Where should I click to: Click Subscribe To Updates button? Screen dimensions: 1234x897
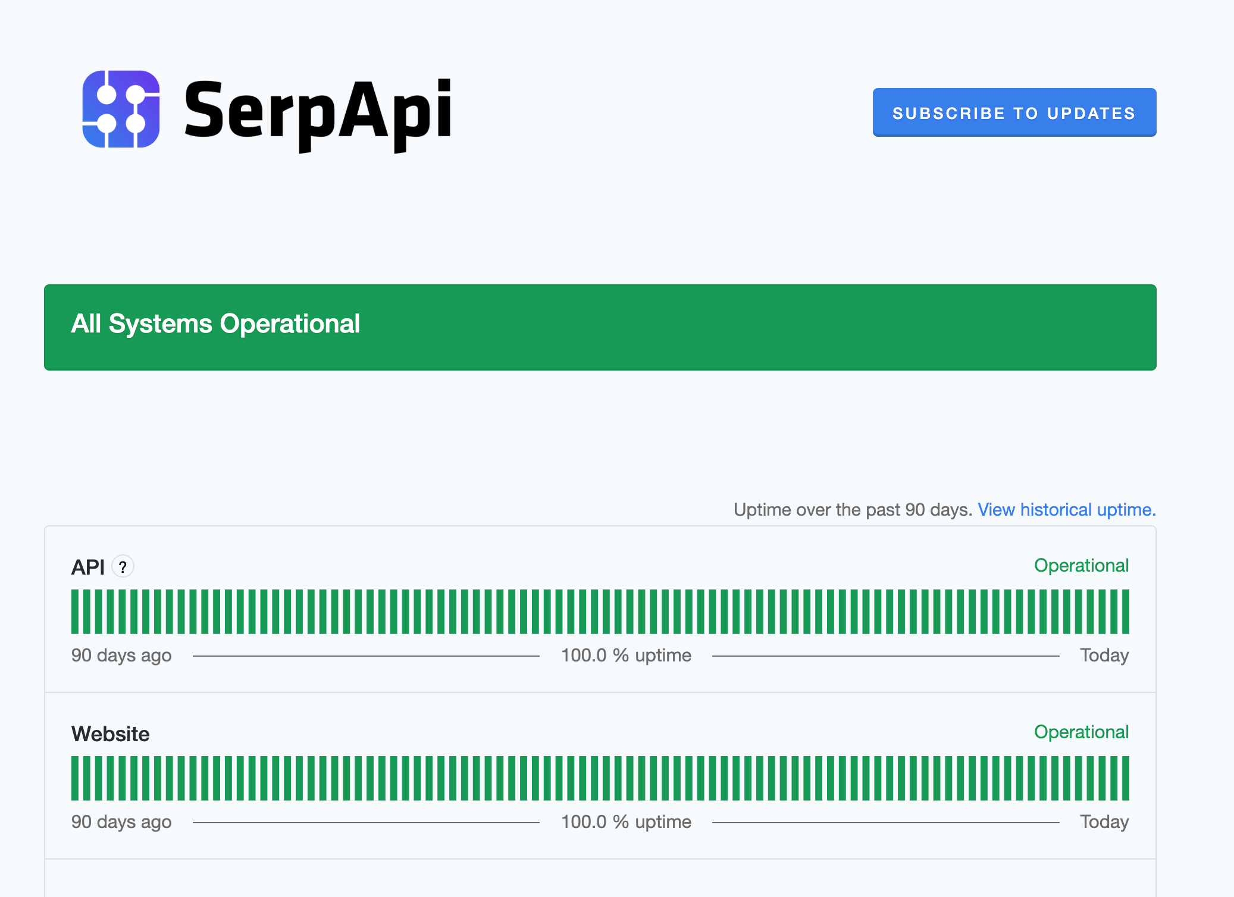[x=1014, y=112]
